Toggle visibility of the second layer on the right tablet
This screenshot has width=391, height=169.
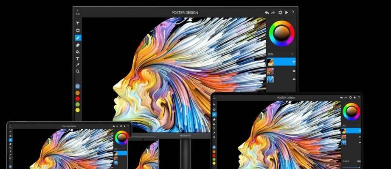[x=360, y=137]
